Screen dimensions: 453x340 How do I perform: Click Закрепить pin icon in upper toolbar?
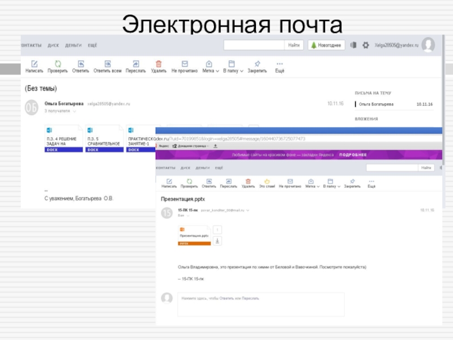pyautogui.click(x=257, y=64)
